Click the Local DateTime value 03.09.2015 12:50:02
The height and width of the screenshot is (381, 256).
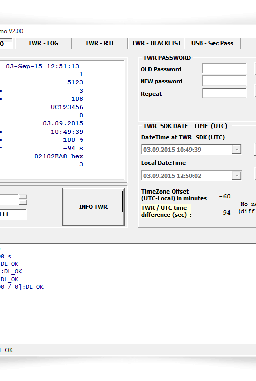tap(172, 176)
